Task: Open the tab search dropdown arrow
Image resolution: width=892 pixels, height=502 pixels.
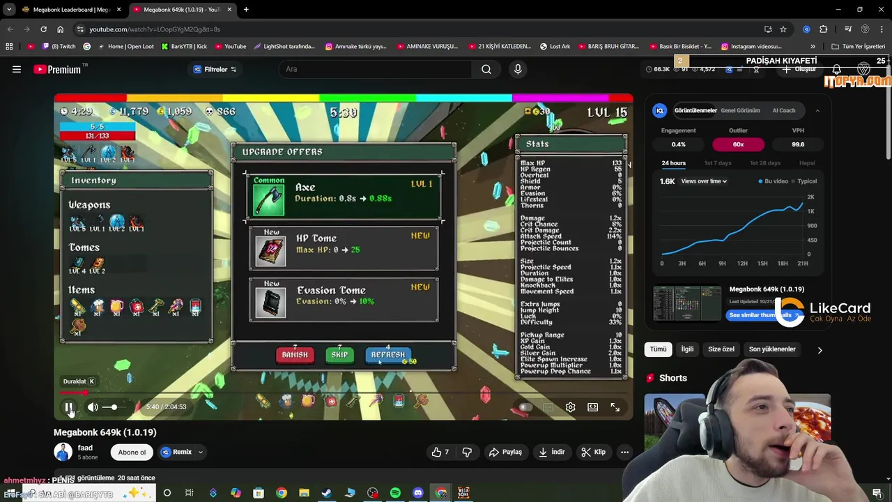Action: (x=8, y=10)
